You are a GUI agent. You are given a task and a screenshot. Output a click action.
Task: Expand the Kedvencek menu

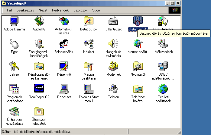(x=60, y=11)
